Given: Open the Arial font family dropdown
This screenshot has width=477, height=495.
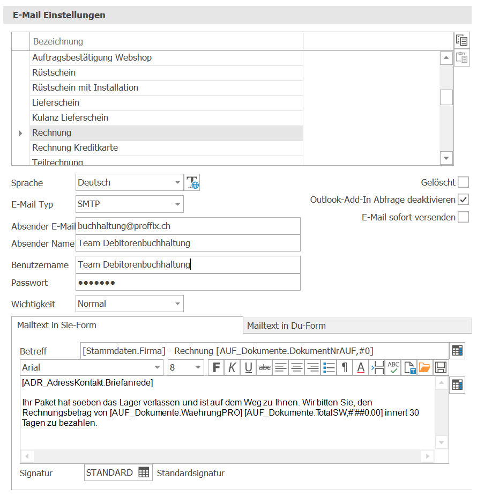Looking at the screenshot, I should 157,367.
